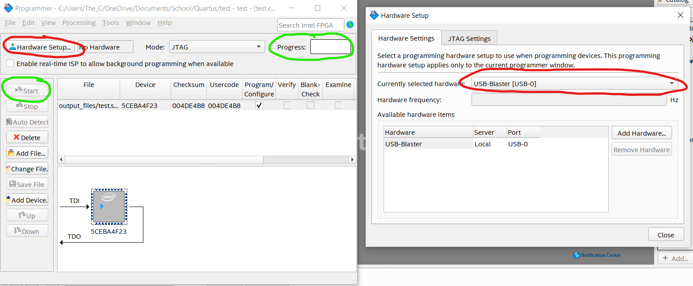Switch to the JTAG Settings tab

469,38
